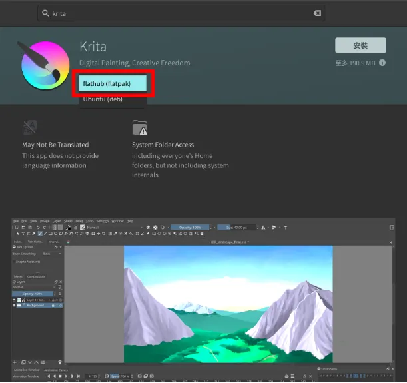Image resolution: width=407 pixels, height=383 pixels.
Task: Click the magnifier search icon
Action: pyautogui.click(x=45, y=13)
